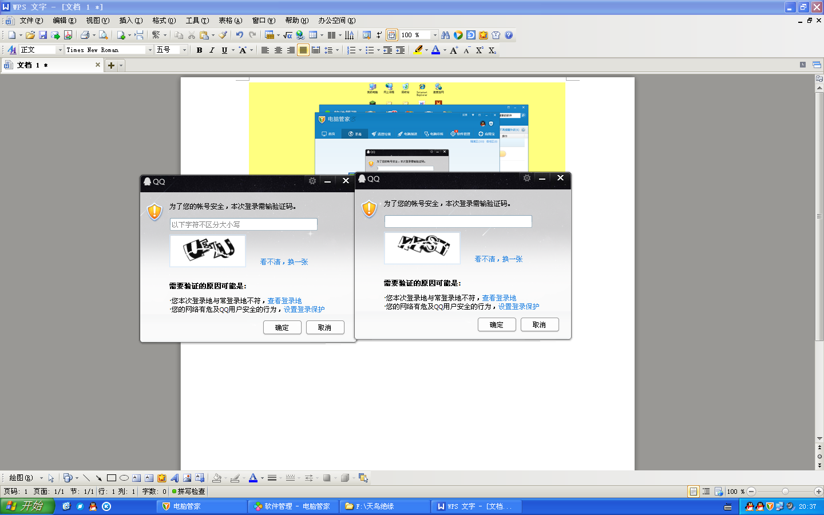
Task: Open the Times New Roman font dropdown
Action: coord(150,50)
